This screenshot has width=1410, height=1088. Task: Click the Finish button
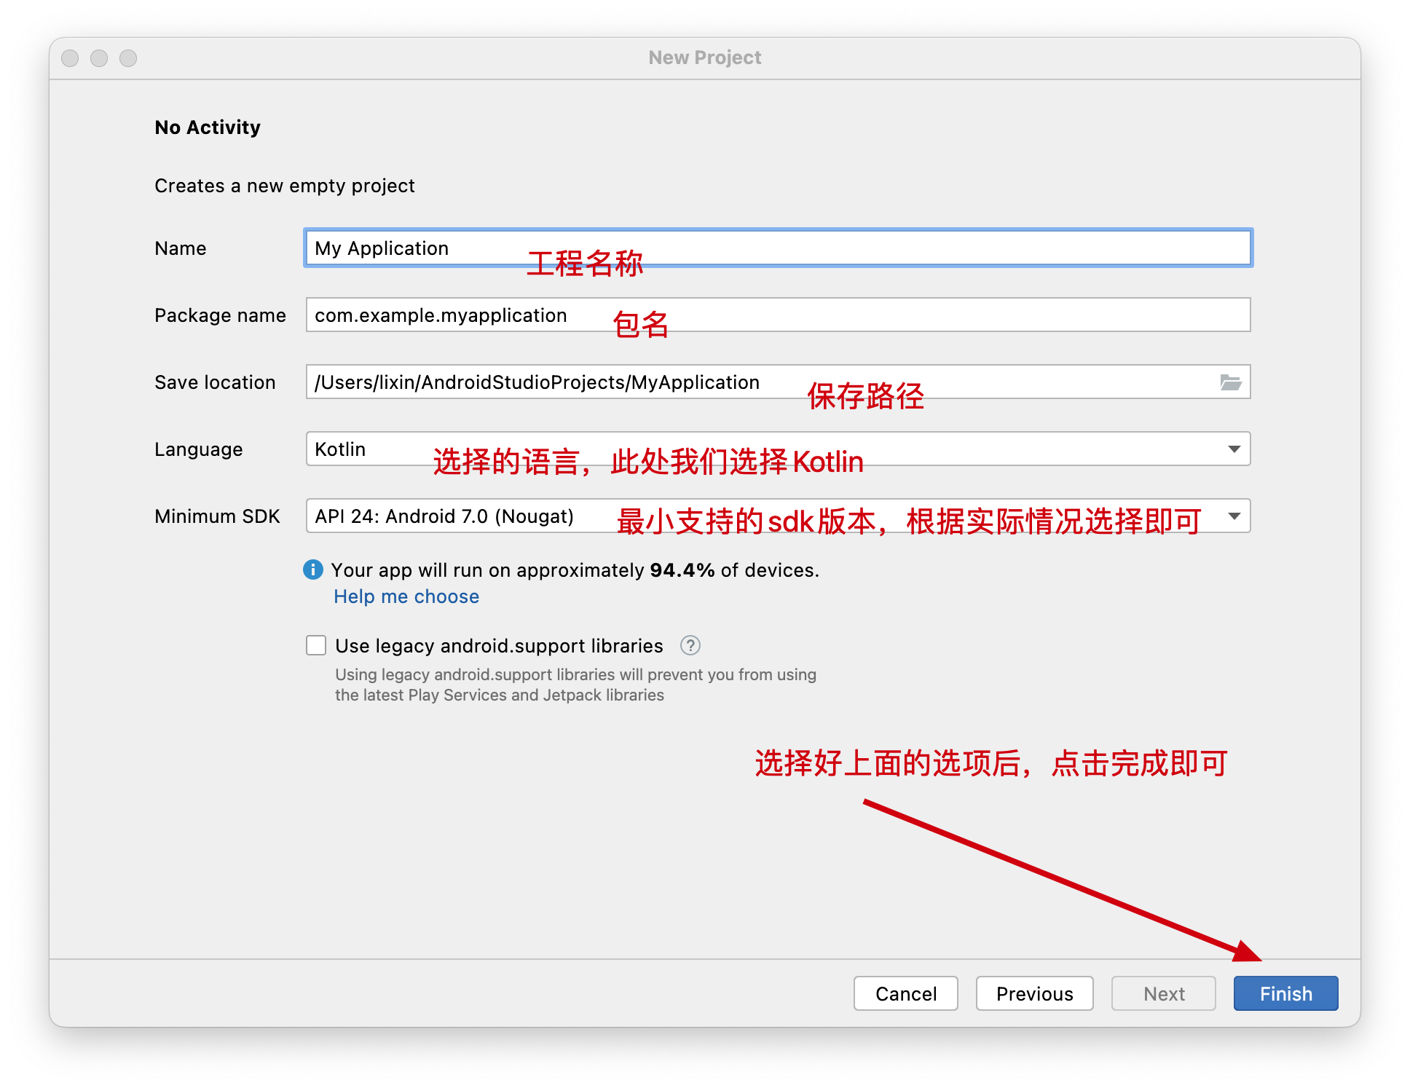(1285, 993)
